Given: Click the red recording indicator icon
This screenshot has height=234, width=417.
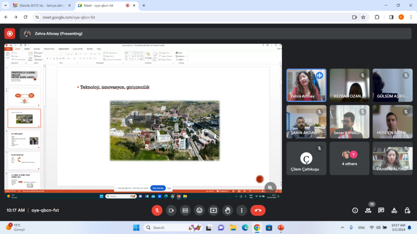Looking at the screenshot, I should [10, 34].
